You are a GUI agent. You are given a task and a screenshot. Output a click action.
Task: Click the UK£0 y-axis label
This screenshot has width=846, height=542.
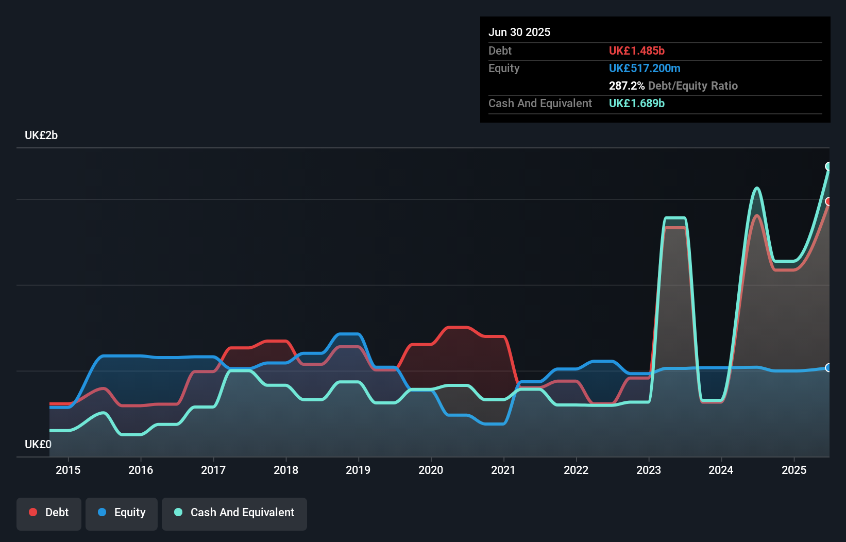click(x=38, y=444)
